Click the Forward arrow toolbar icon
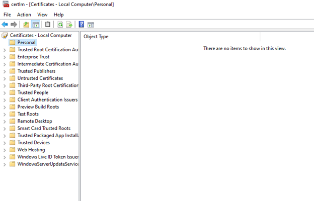This screenshot has height=201, width=314. pyautogui.click(x=14, y=24)
